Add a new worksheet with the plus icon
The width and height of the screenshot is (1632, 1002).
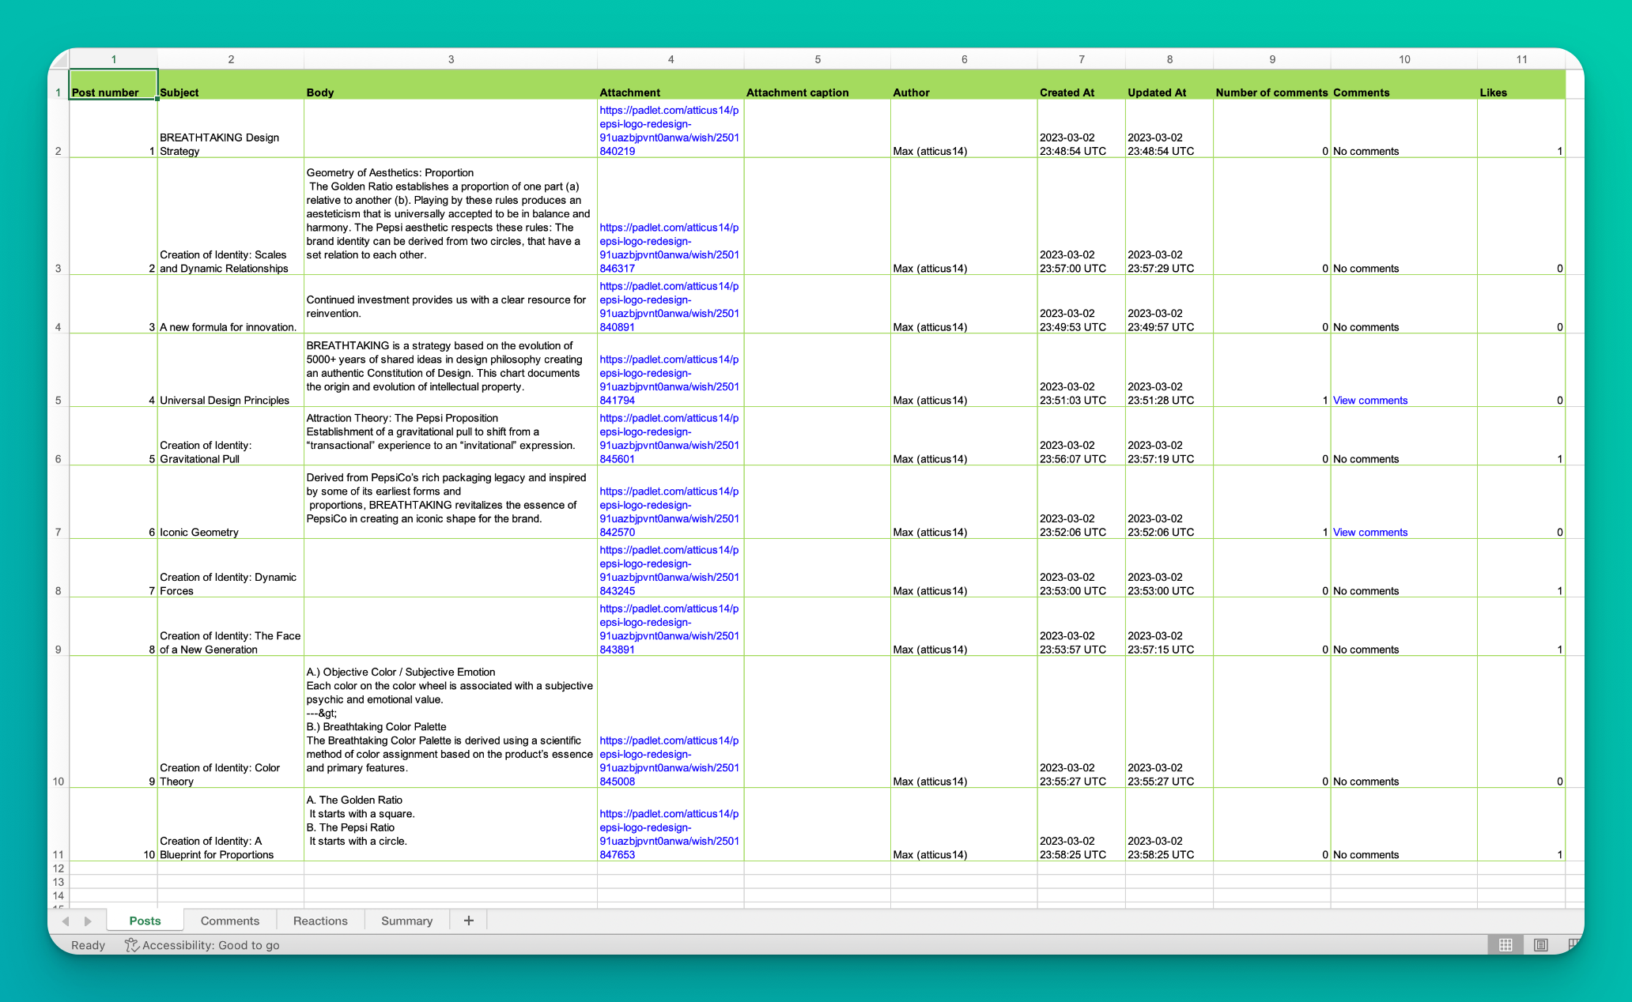point(468,920)
